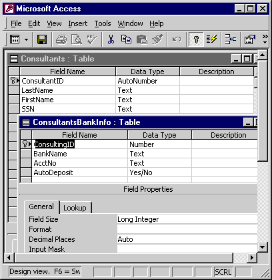The height and width of the screenshot is (280, 272).
Task: Minimize the Consultants table window
Action: pos(236,59)
